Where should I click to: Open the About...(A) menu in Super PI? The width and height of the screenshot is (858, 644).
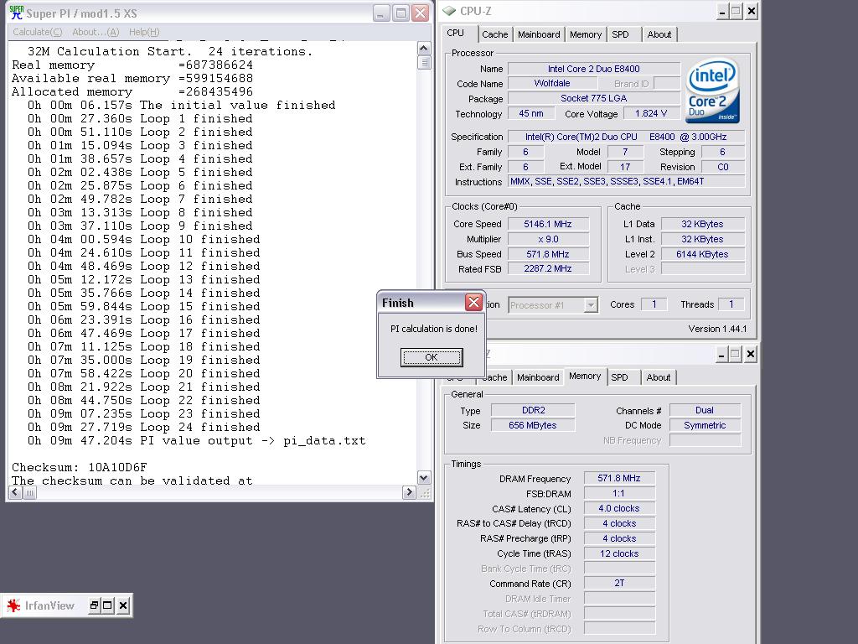coord(96,32)
